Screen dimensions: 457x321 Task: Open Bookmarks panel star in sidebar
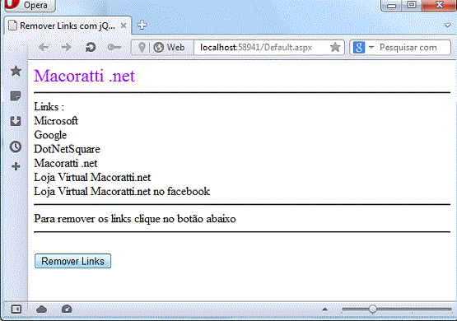16,71
